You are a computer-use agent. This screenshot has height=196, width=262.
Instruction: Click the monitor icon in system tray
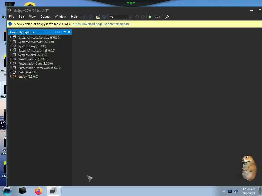[230, 191]
